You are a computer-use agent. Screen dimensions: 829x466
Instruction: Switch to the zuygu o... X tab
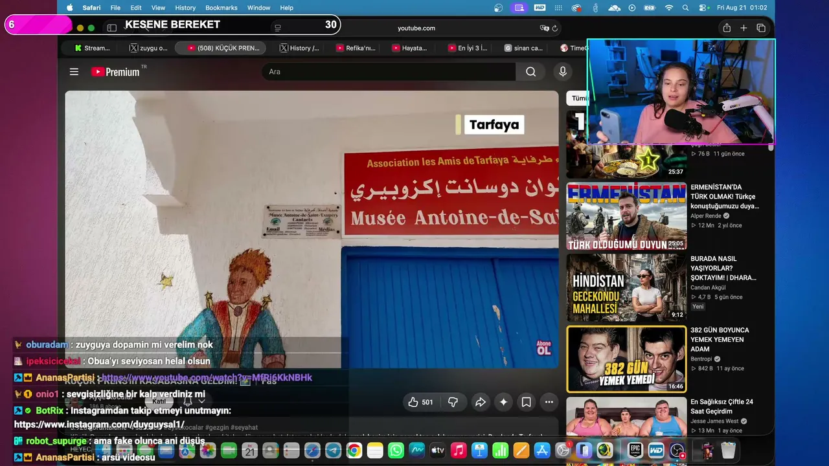coord(148,48)
